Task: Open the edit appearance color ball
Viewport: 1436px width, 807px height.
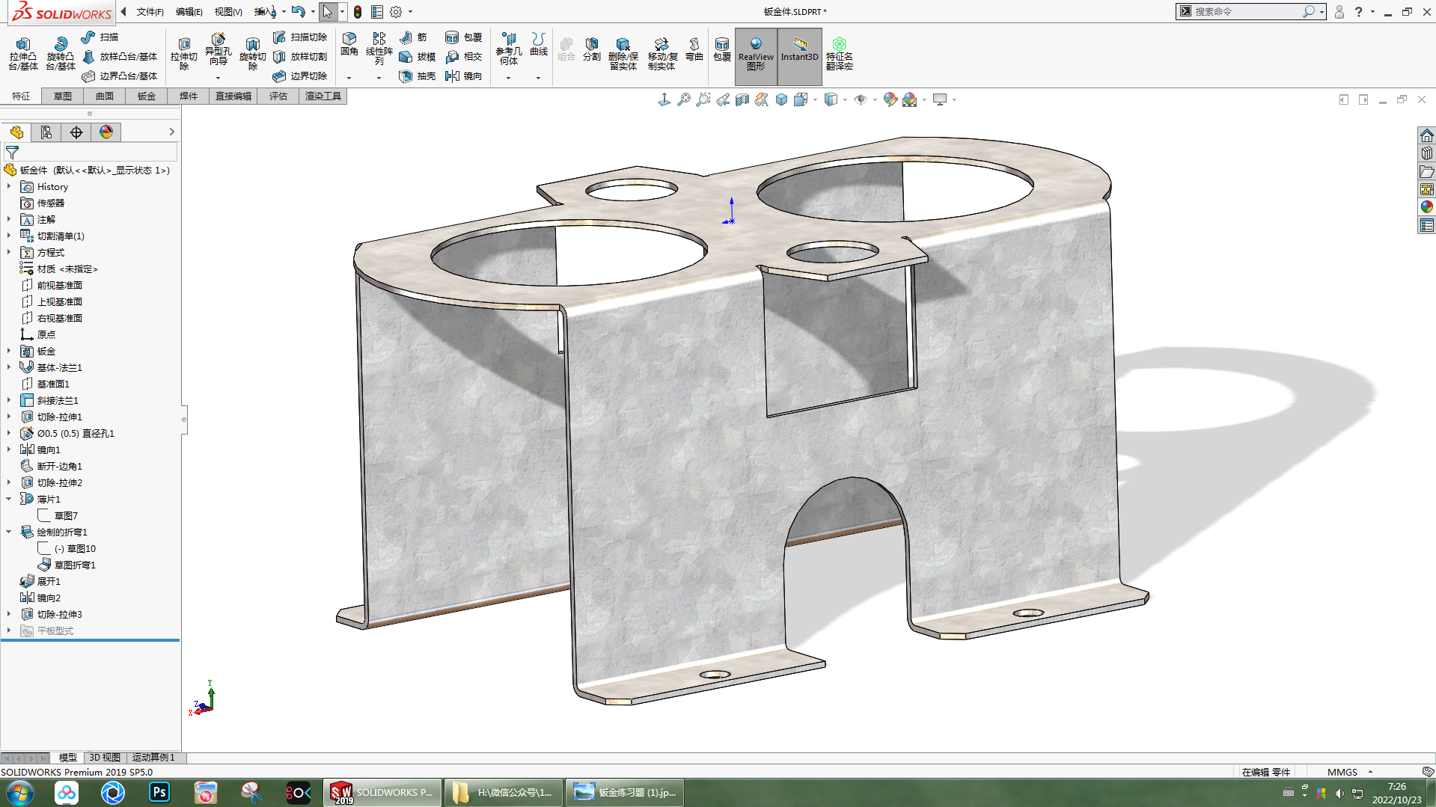Action: pos(890,99)
